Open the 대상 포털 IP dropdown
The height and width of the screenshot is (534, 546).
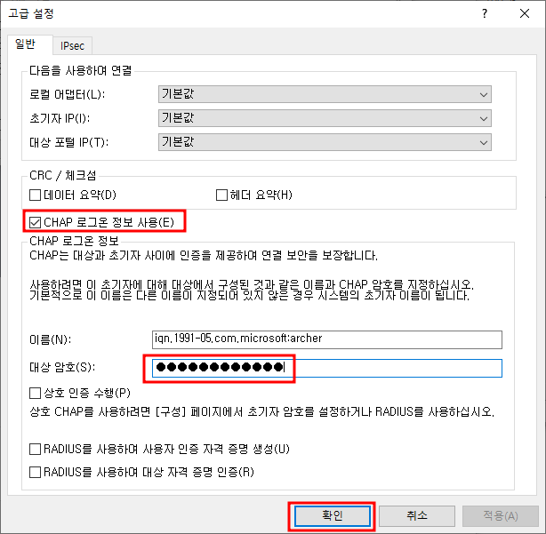click(x=325, y=142)
